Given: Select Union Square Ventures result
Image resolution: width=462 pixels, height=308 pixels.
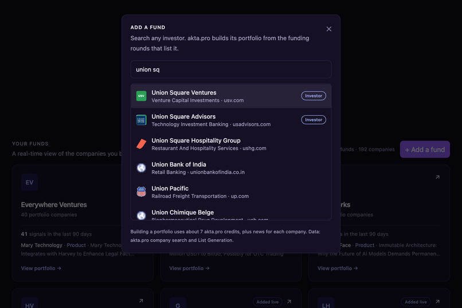Looking at the screenshot, I should tap(230, 96).
